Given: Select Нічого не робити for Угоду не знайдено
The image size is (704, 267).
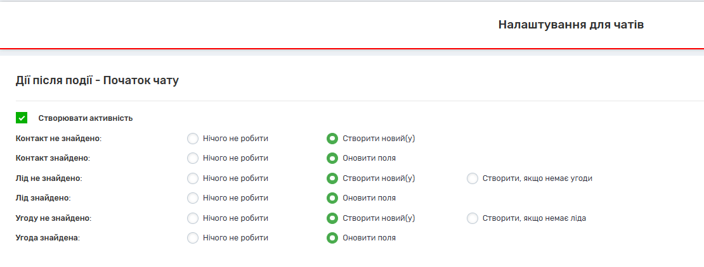Looking at the screenshot, I should click(193, 218).
